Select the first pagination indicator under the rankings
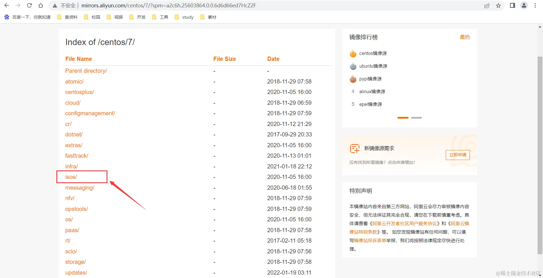This screenshot has width=543, height=278. point(402,118)
